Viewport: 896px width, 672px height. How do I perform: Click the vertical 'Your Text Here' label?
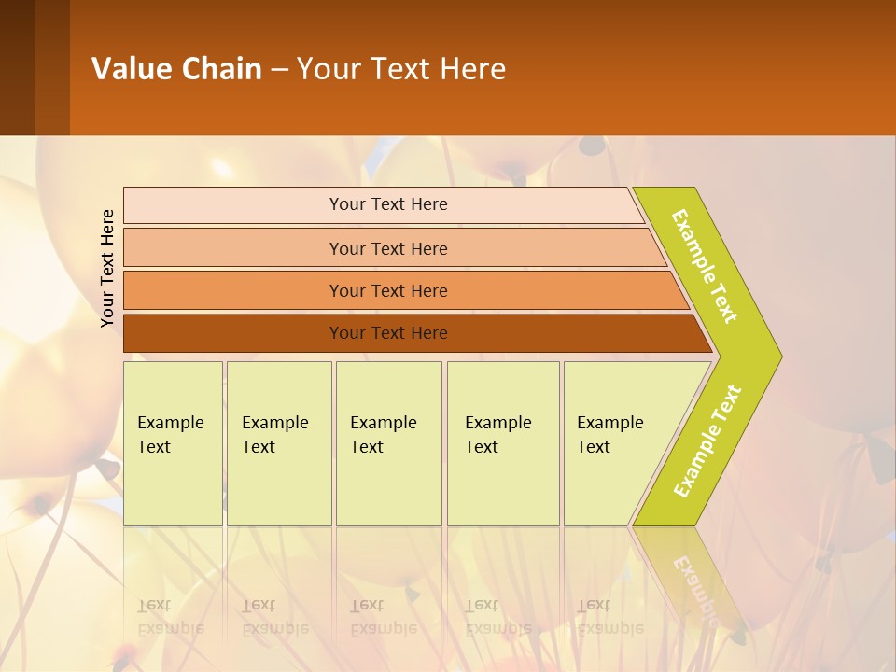(107, 268)
